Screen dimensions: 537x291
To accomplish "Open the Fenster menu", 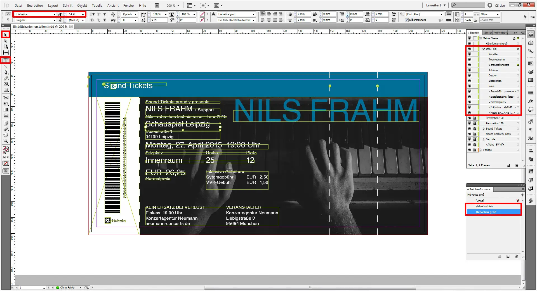I will click(x=128, y=5).
